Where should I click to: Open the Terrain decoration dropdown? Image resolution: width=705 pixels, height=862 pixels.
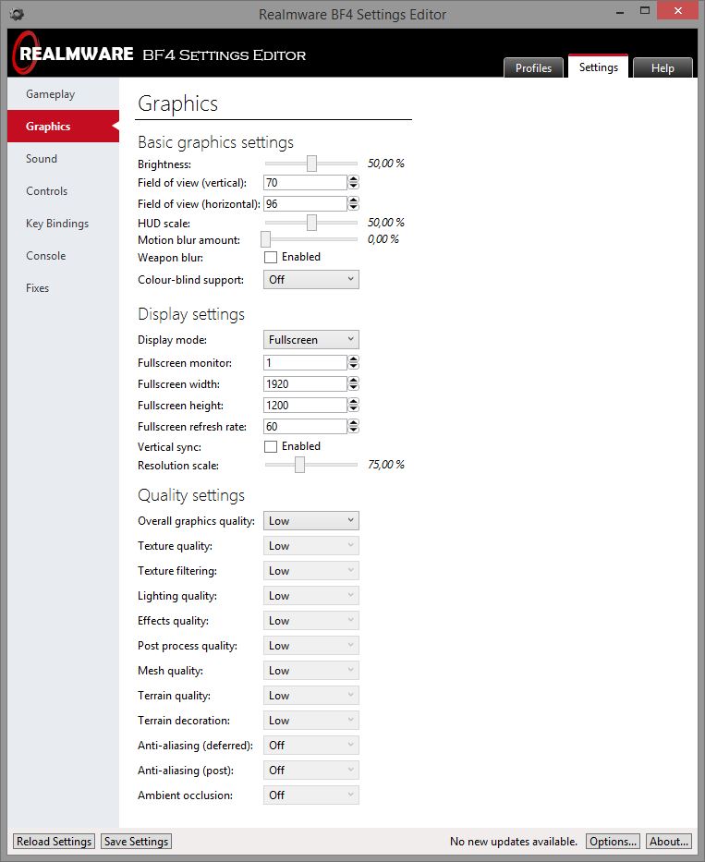[x=311, y=720]
